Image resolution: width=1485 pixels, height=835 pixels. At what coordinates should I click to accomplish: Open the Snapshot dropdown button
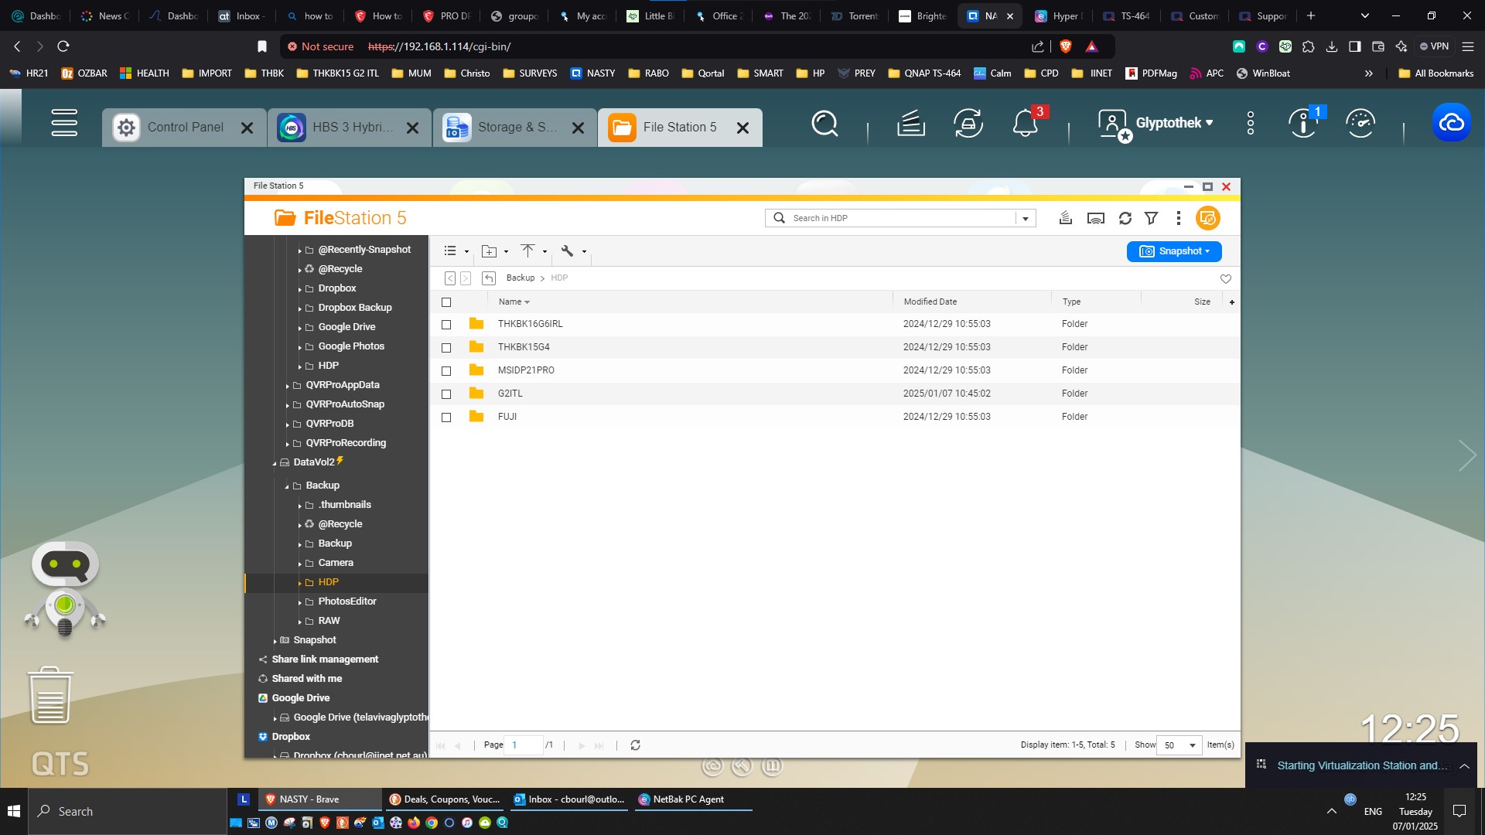click(1174, 251)
